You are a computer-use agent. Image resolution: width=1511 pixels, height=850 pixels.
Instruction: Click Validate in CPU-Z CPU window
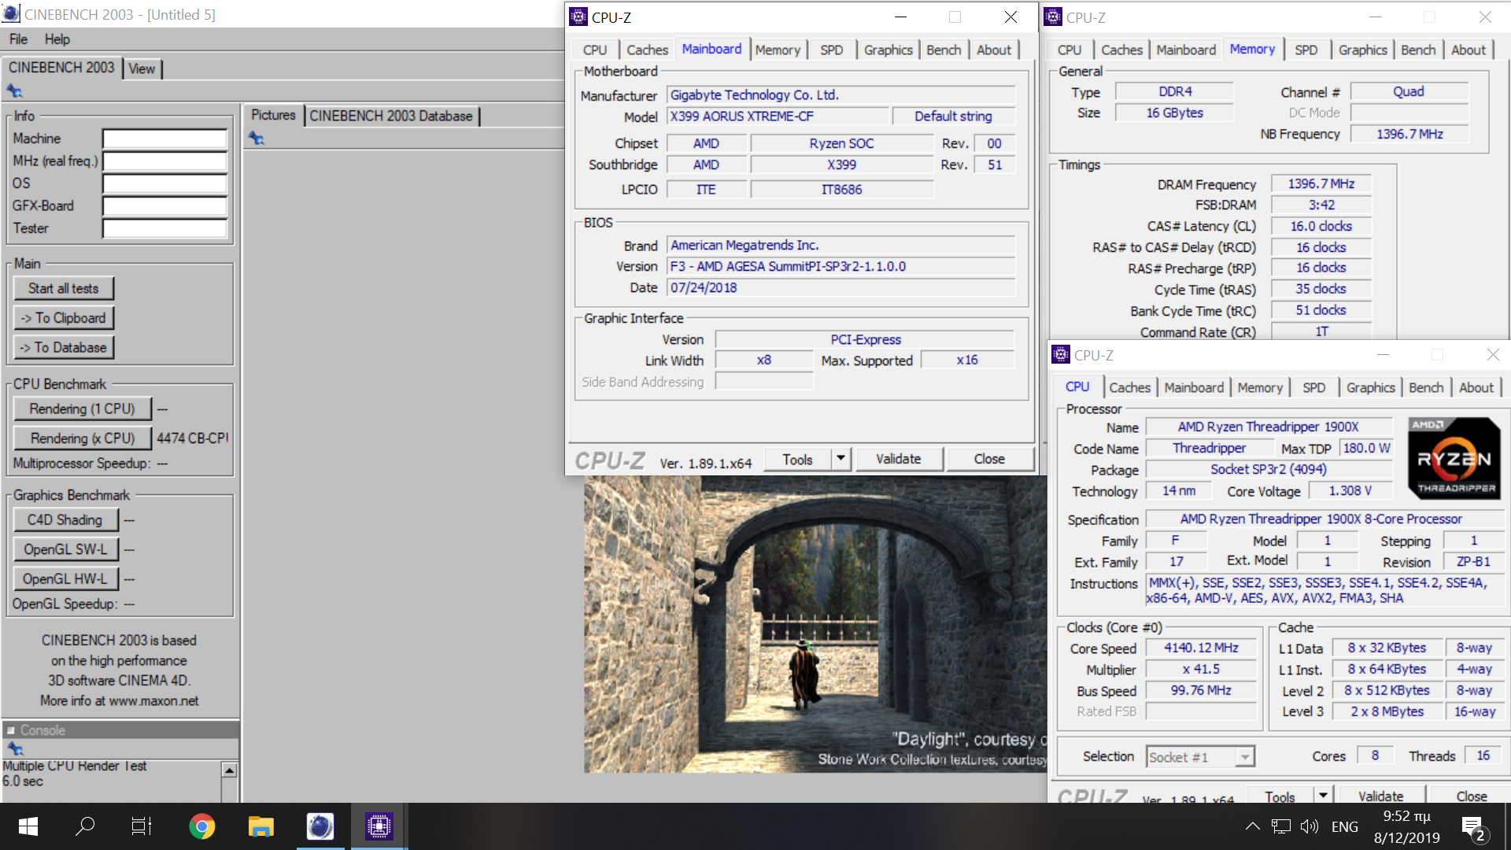(1380, 795)
